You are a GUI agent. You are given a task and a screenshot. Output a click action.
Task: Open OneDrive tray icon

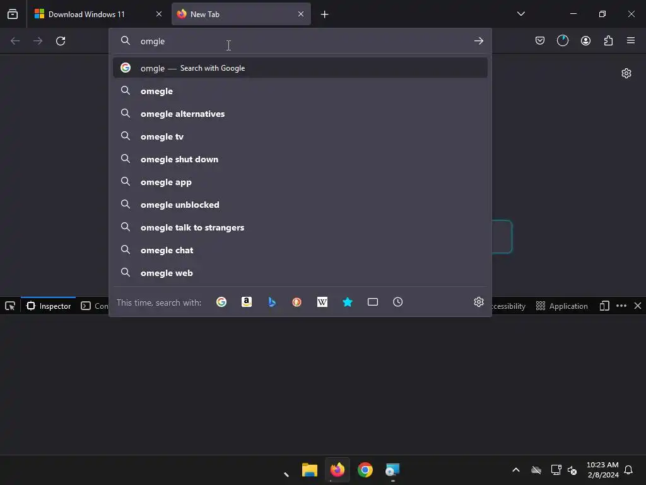(x=536, y=470)
